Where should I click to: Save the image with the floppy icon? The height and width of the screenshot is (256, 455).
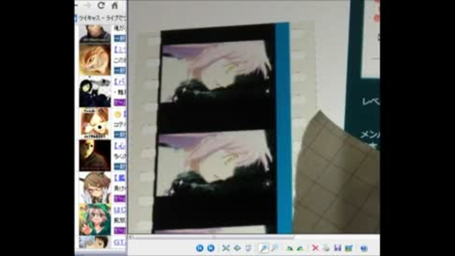337,248
